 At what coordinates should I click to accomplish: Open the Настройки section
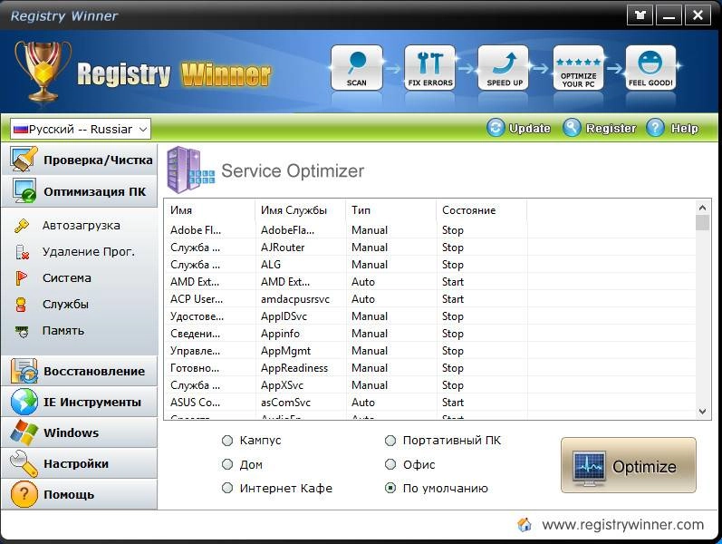click(79, 464)
